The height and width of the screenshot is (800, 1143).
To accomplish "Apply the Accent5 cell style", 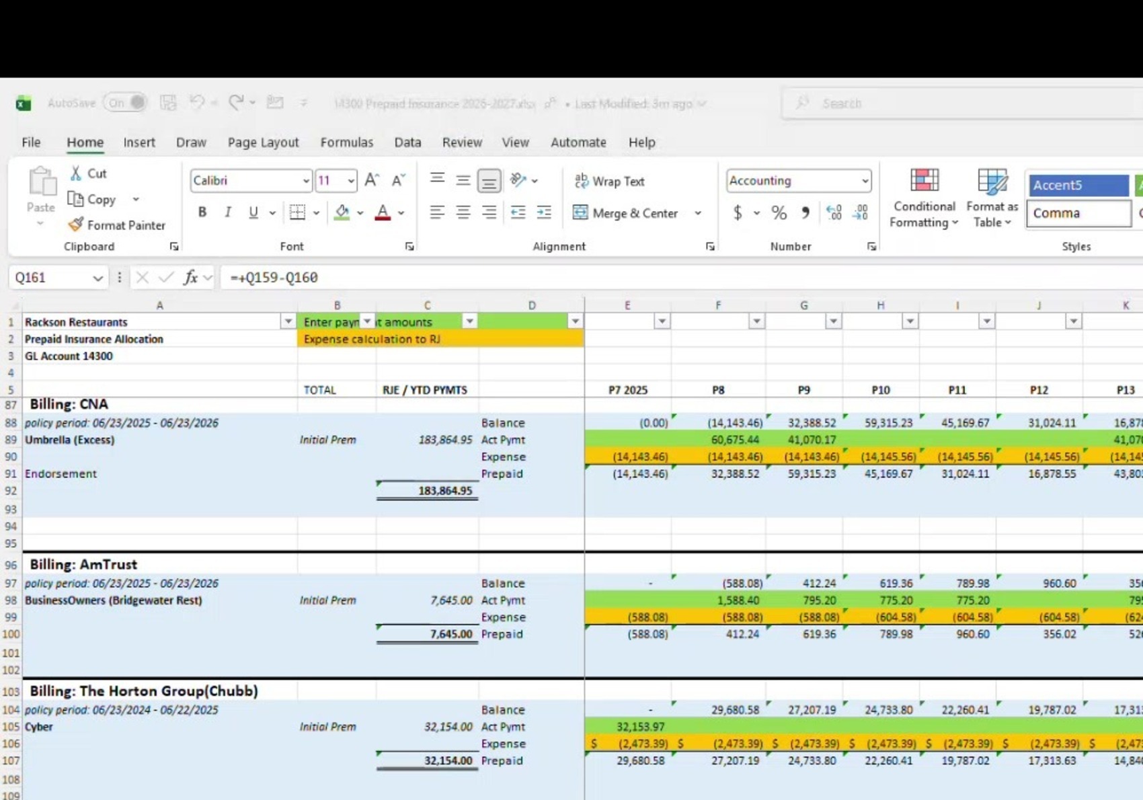I will tap(1078, 185).
